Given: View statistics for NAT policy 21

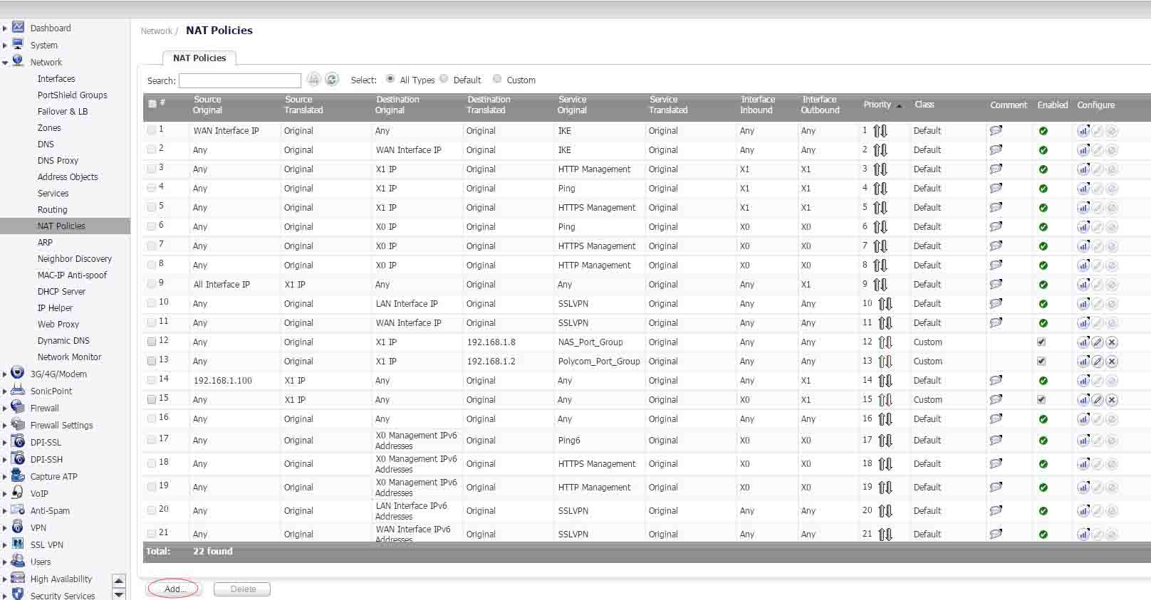Looking at the screenshot, I should click(x=1083, y=535).
